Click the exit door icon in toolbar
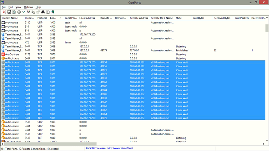Screen dimensions: 269x151 (53, 12)
